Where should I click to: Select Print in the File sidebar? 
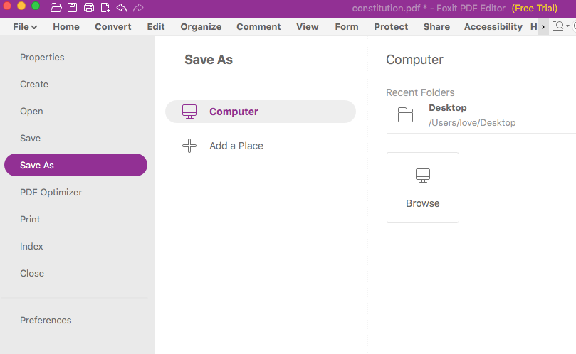[x=30, y=219]
